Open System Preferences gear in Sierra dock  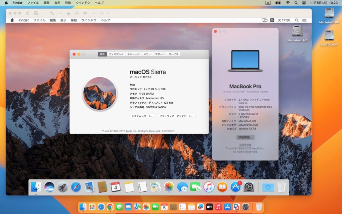pos(248,187)
